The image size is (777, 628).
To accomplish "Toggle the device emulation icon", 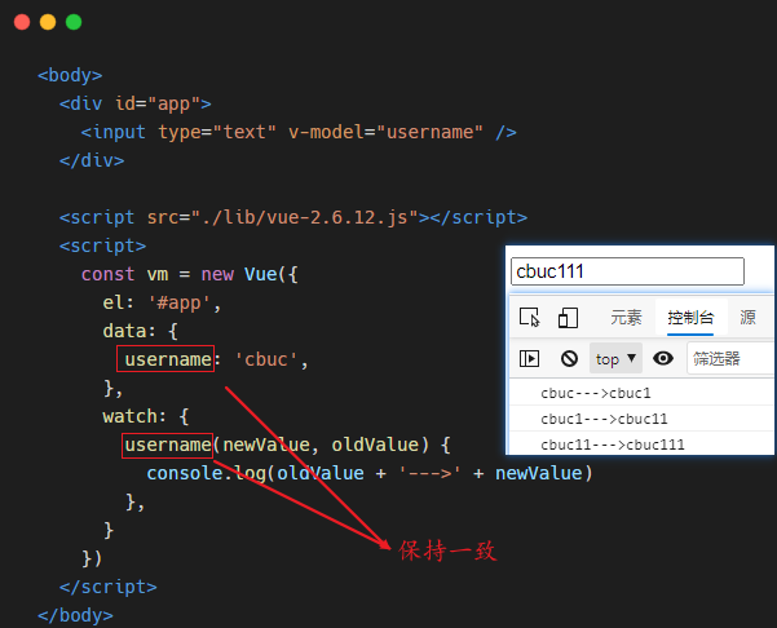I will [x=568, y=318].
